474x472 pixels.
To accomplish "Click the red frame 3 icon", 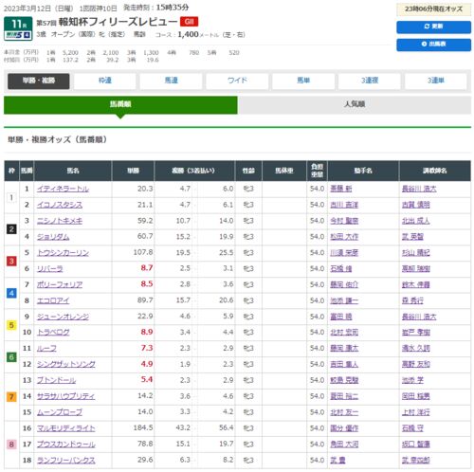I will (x=11, y=261).
